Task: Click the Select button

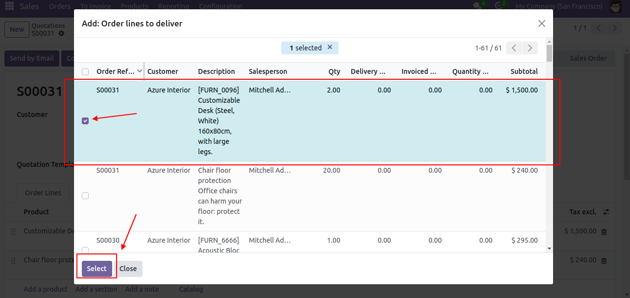Action: click(x=97, y=269)
